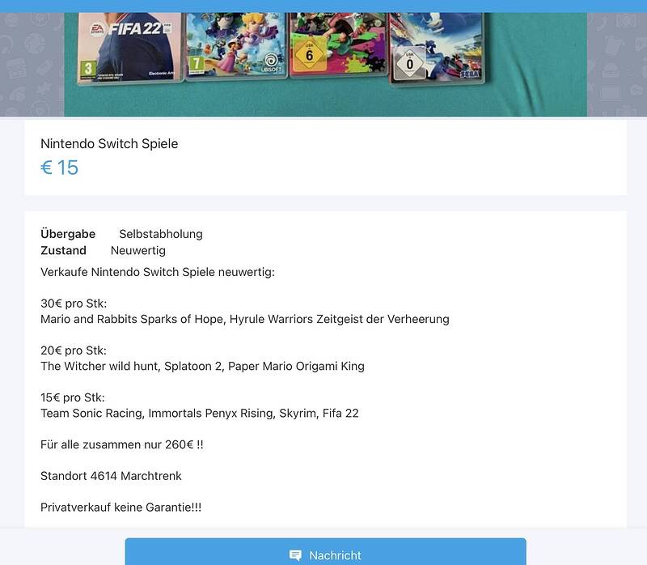
Task: Select 'Für alle zusammen nur 260€ !!'
Action: pos(122,445)
